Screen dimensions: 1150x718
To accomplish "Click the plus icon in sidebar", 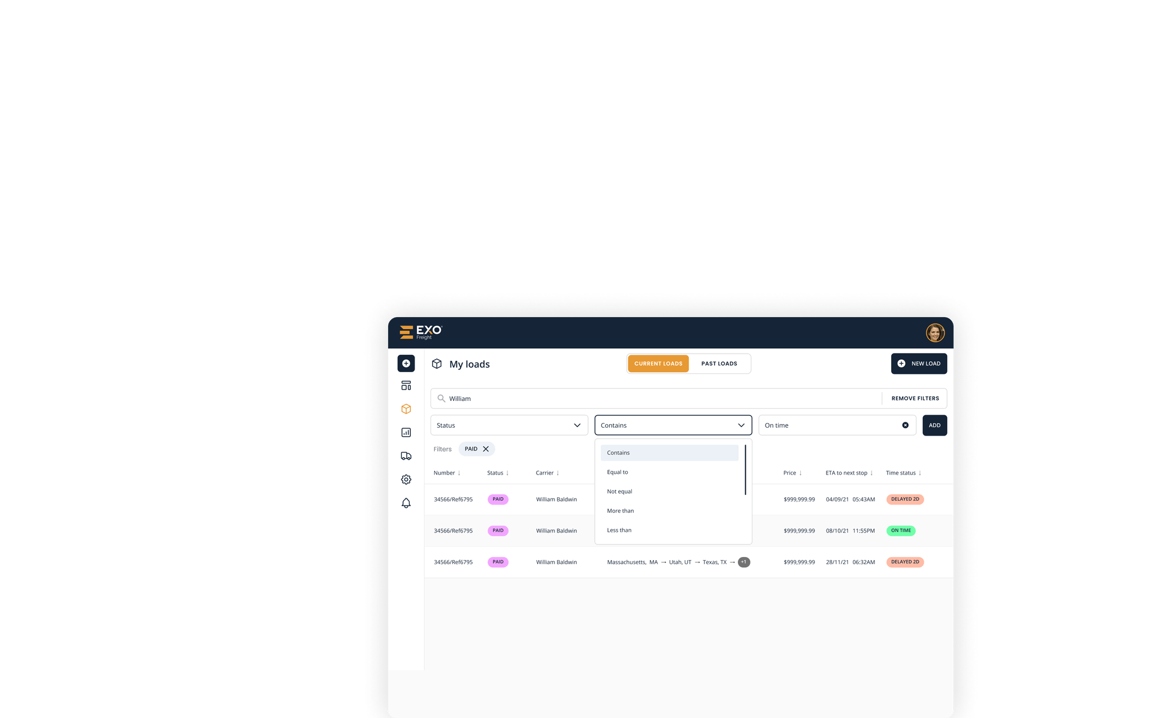I will (x=406, y=363).
